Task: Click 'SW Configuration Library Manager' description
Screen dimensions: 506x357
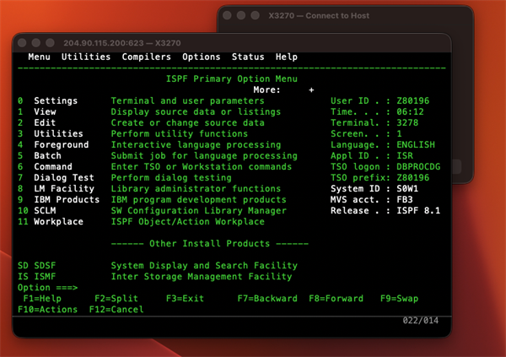Action: click(198, 211)
